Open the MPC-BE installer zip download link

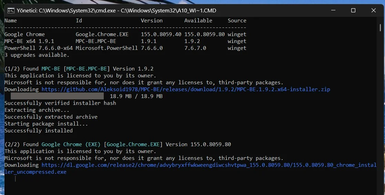pyautogui.click(x=186, y=89)
